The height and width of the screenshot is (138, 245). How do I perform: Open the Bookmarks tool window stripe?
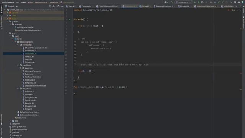(x=2, y=120)
